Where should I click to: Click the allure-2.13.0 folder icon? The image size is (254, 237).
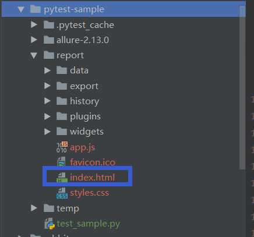(48, 40)
